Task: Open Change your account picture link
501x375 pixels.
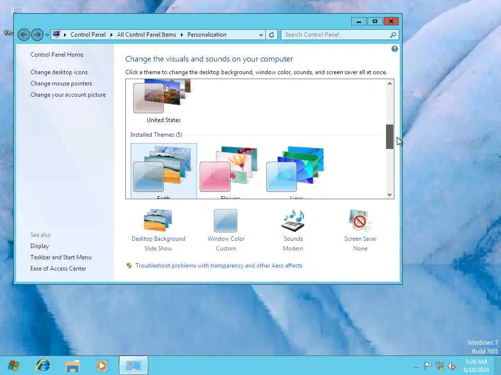Action: pyautogui.click(x=68, y=95)
